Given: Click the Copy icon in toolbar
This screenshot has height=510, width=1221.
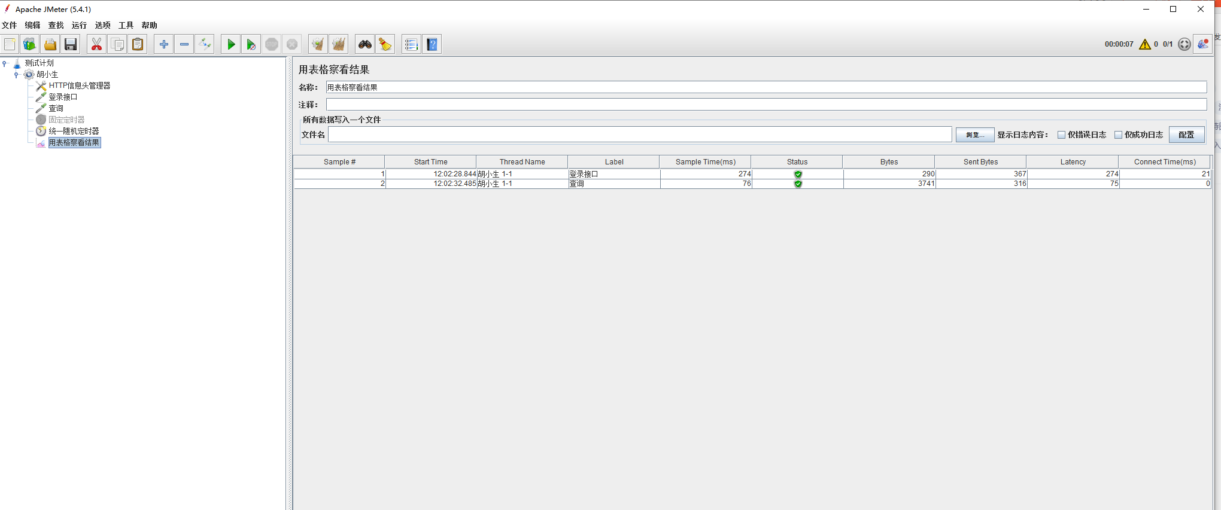Looking at the screenshot, I should click(x=117, y=44).
